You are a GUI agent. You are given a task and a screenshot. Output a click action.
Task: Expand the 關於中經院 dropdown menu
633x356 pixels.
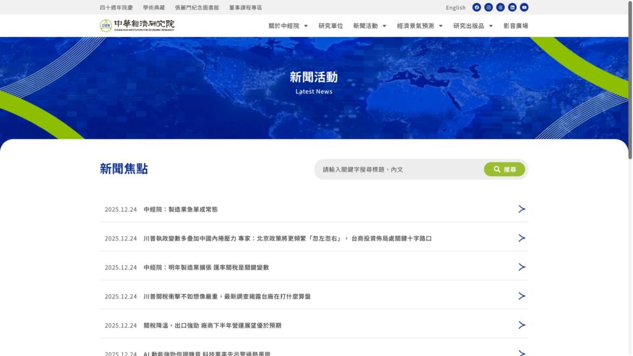click(288, 26)
